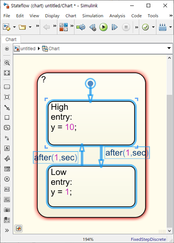174x243 pixels.
Task: Open the Edit menu
Action: click(20, 16)
